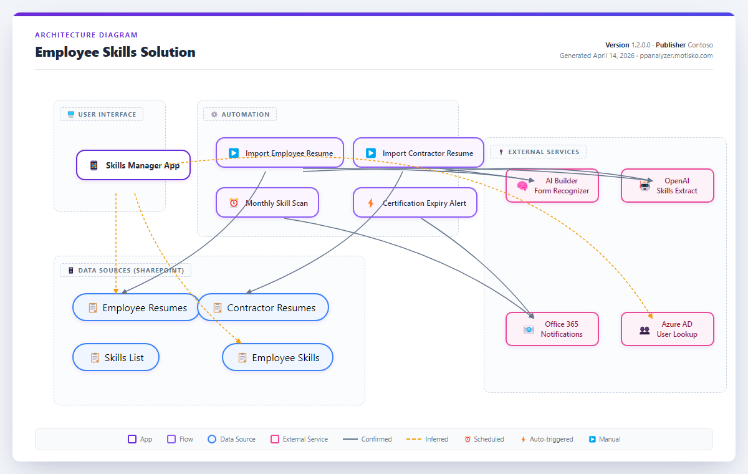Click the Employee Skills clipboard icon
Viewport: 748px width, 474px height.
(x=242, y=357)
